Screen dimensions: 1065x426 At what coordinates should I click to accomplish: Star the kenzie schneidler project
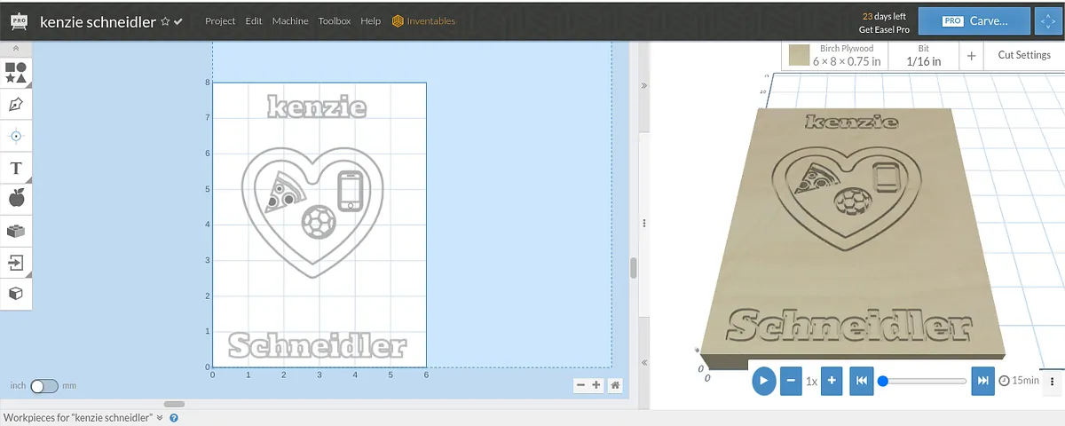pos(165,21)
